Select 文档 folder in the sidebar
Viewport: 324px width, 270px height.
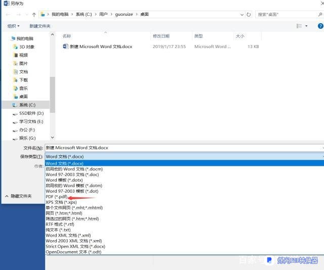tap(23, 72)
